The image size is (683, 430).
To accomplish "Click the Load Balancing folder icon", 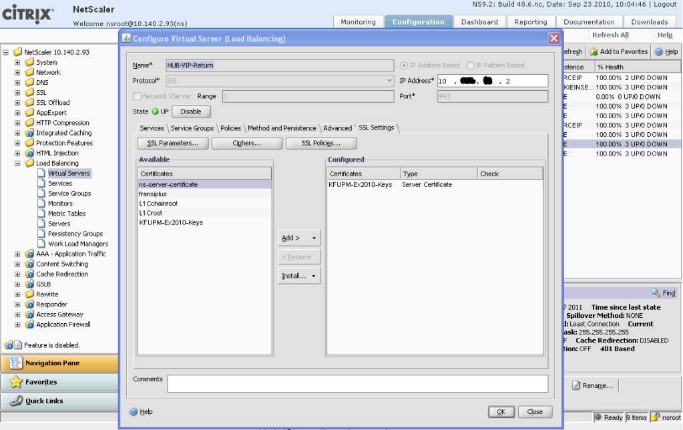I will 29,163.
